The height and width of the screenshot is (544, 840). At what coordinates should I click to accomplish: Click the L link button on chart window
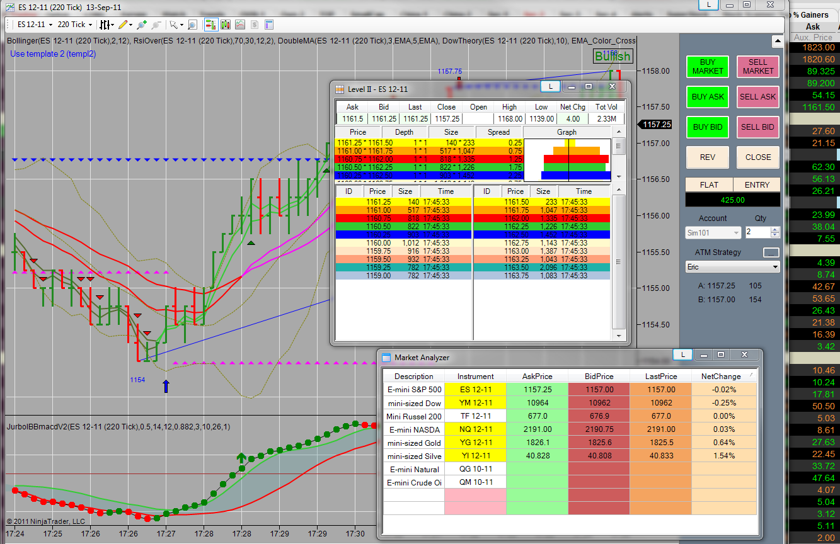tap(708, 4)
